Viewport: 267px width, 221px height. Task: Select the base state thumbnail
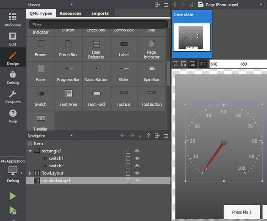pyautogui.click(x=192, y=37)
